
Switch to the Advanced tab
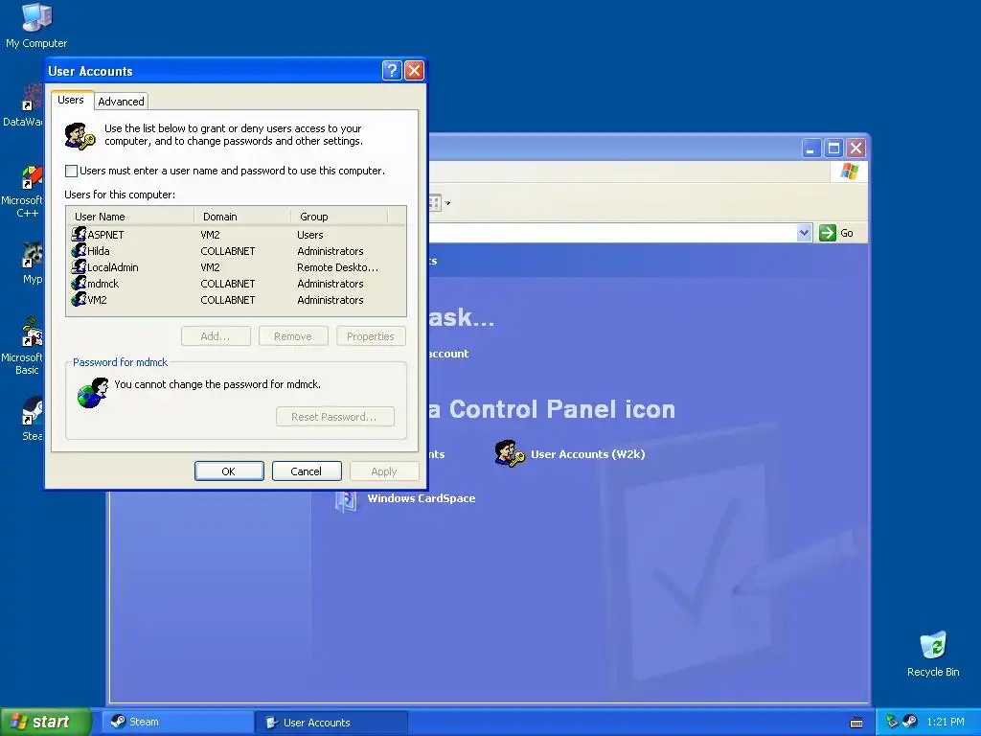[121, 102]
